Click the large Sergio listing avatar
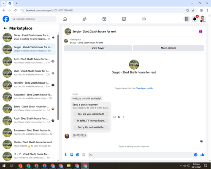 (134, 65)
